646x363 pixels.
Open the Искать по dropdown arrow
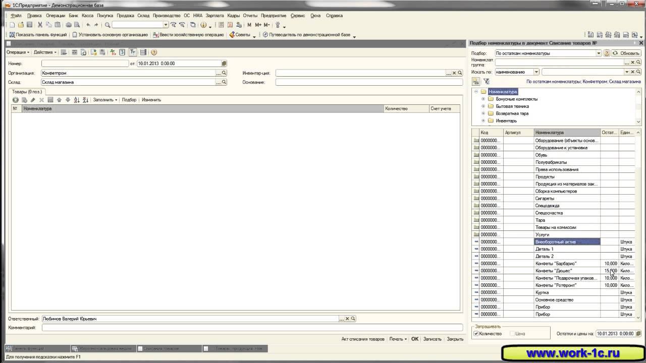click(x=536, y=72)
